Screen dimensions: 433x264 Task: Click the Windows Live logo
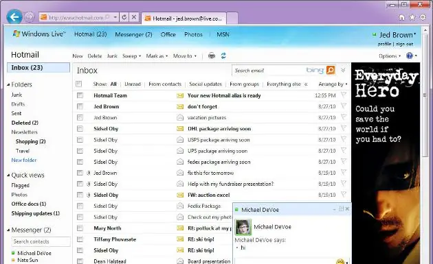(39, 34)
